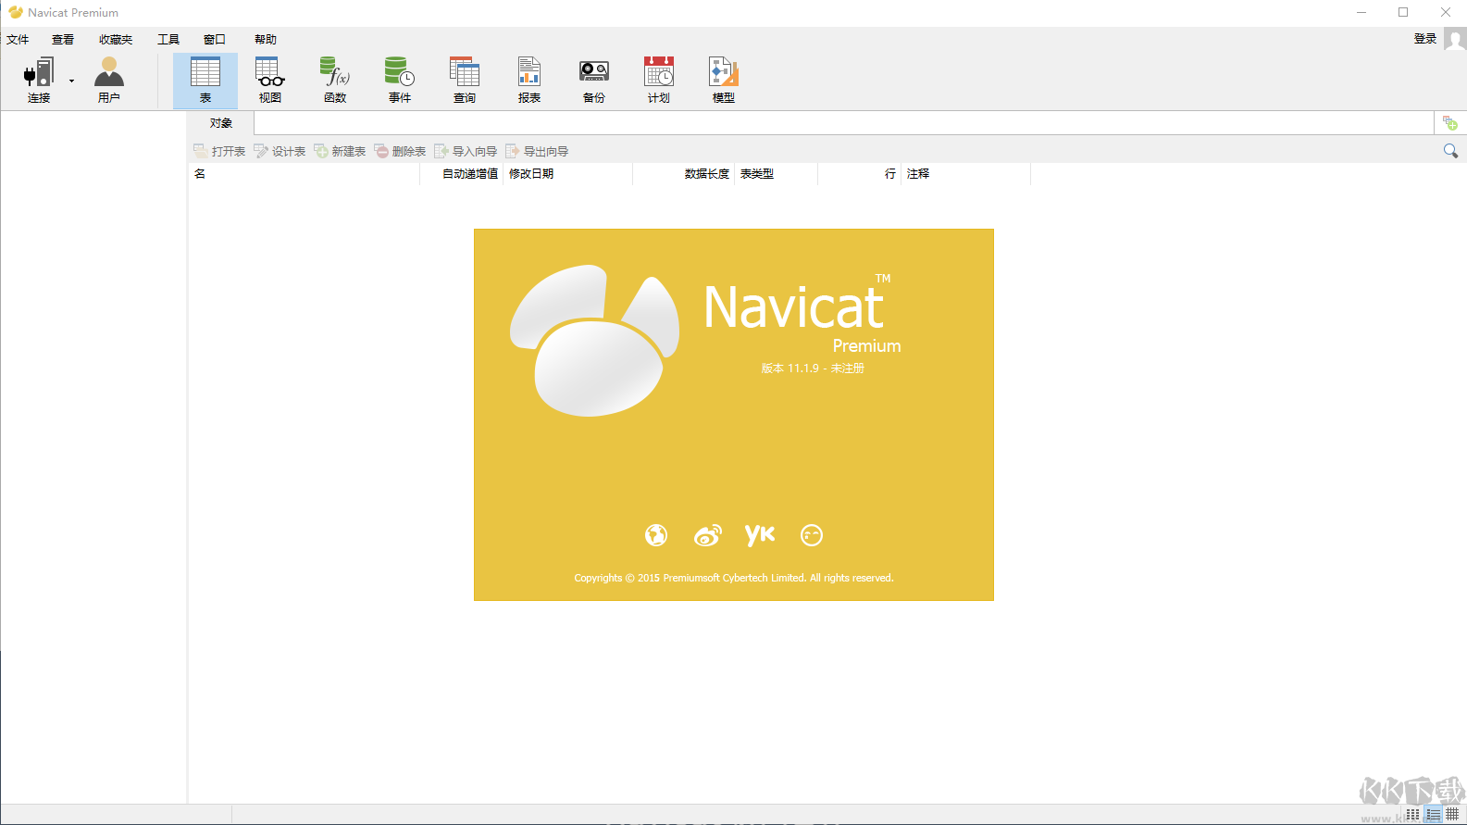Click the add-tab icon right of the object bar
The width and height of the screenshot is (1467, 825).
[1450, 123]
